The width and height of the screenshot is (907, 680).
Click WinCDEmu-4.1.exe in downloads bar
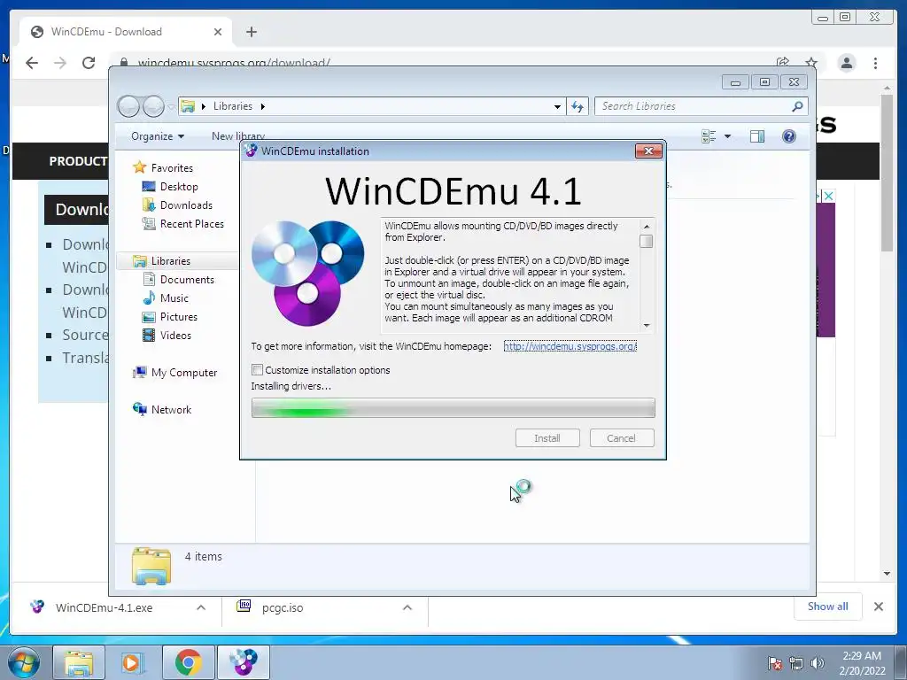[105, 607]
